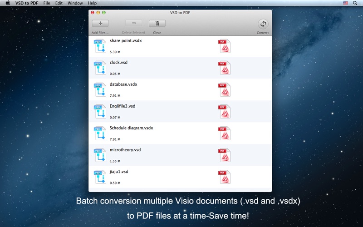Click VSD icon for Schedule diagram.vsdx
Image resolution: width=363 pixels, height=227 pixels.
pyautogui.click(x=100, y=133)
